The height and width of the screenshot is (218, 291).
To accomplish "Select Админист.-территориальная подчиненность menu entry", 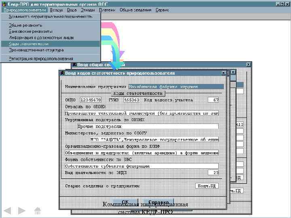I will coord(51,17).
